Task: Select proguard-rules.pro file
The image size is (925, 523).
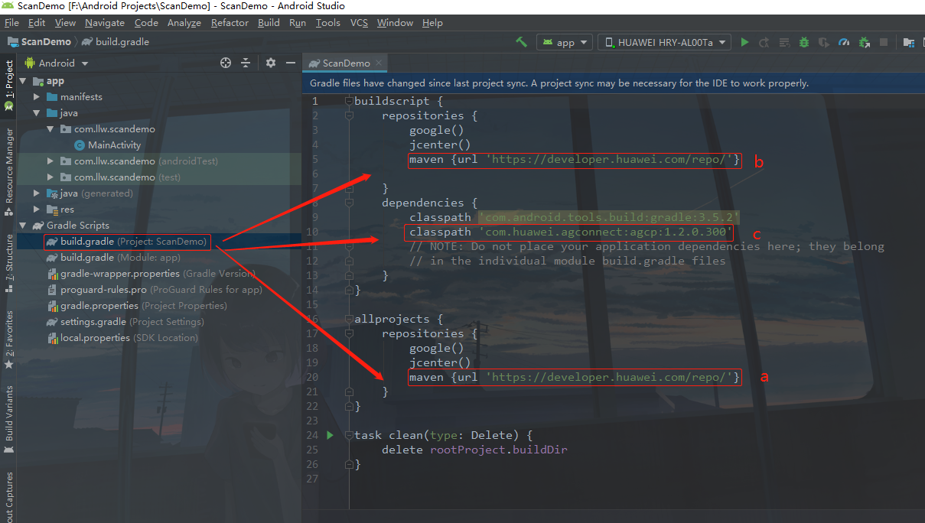Action: (x=154, y=290)
